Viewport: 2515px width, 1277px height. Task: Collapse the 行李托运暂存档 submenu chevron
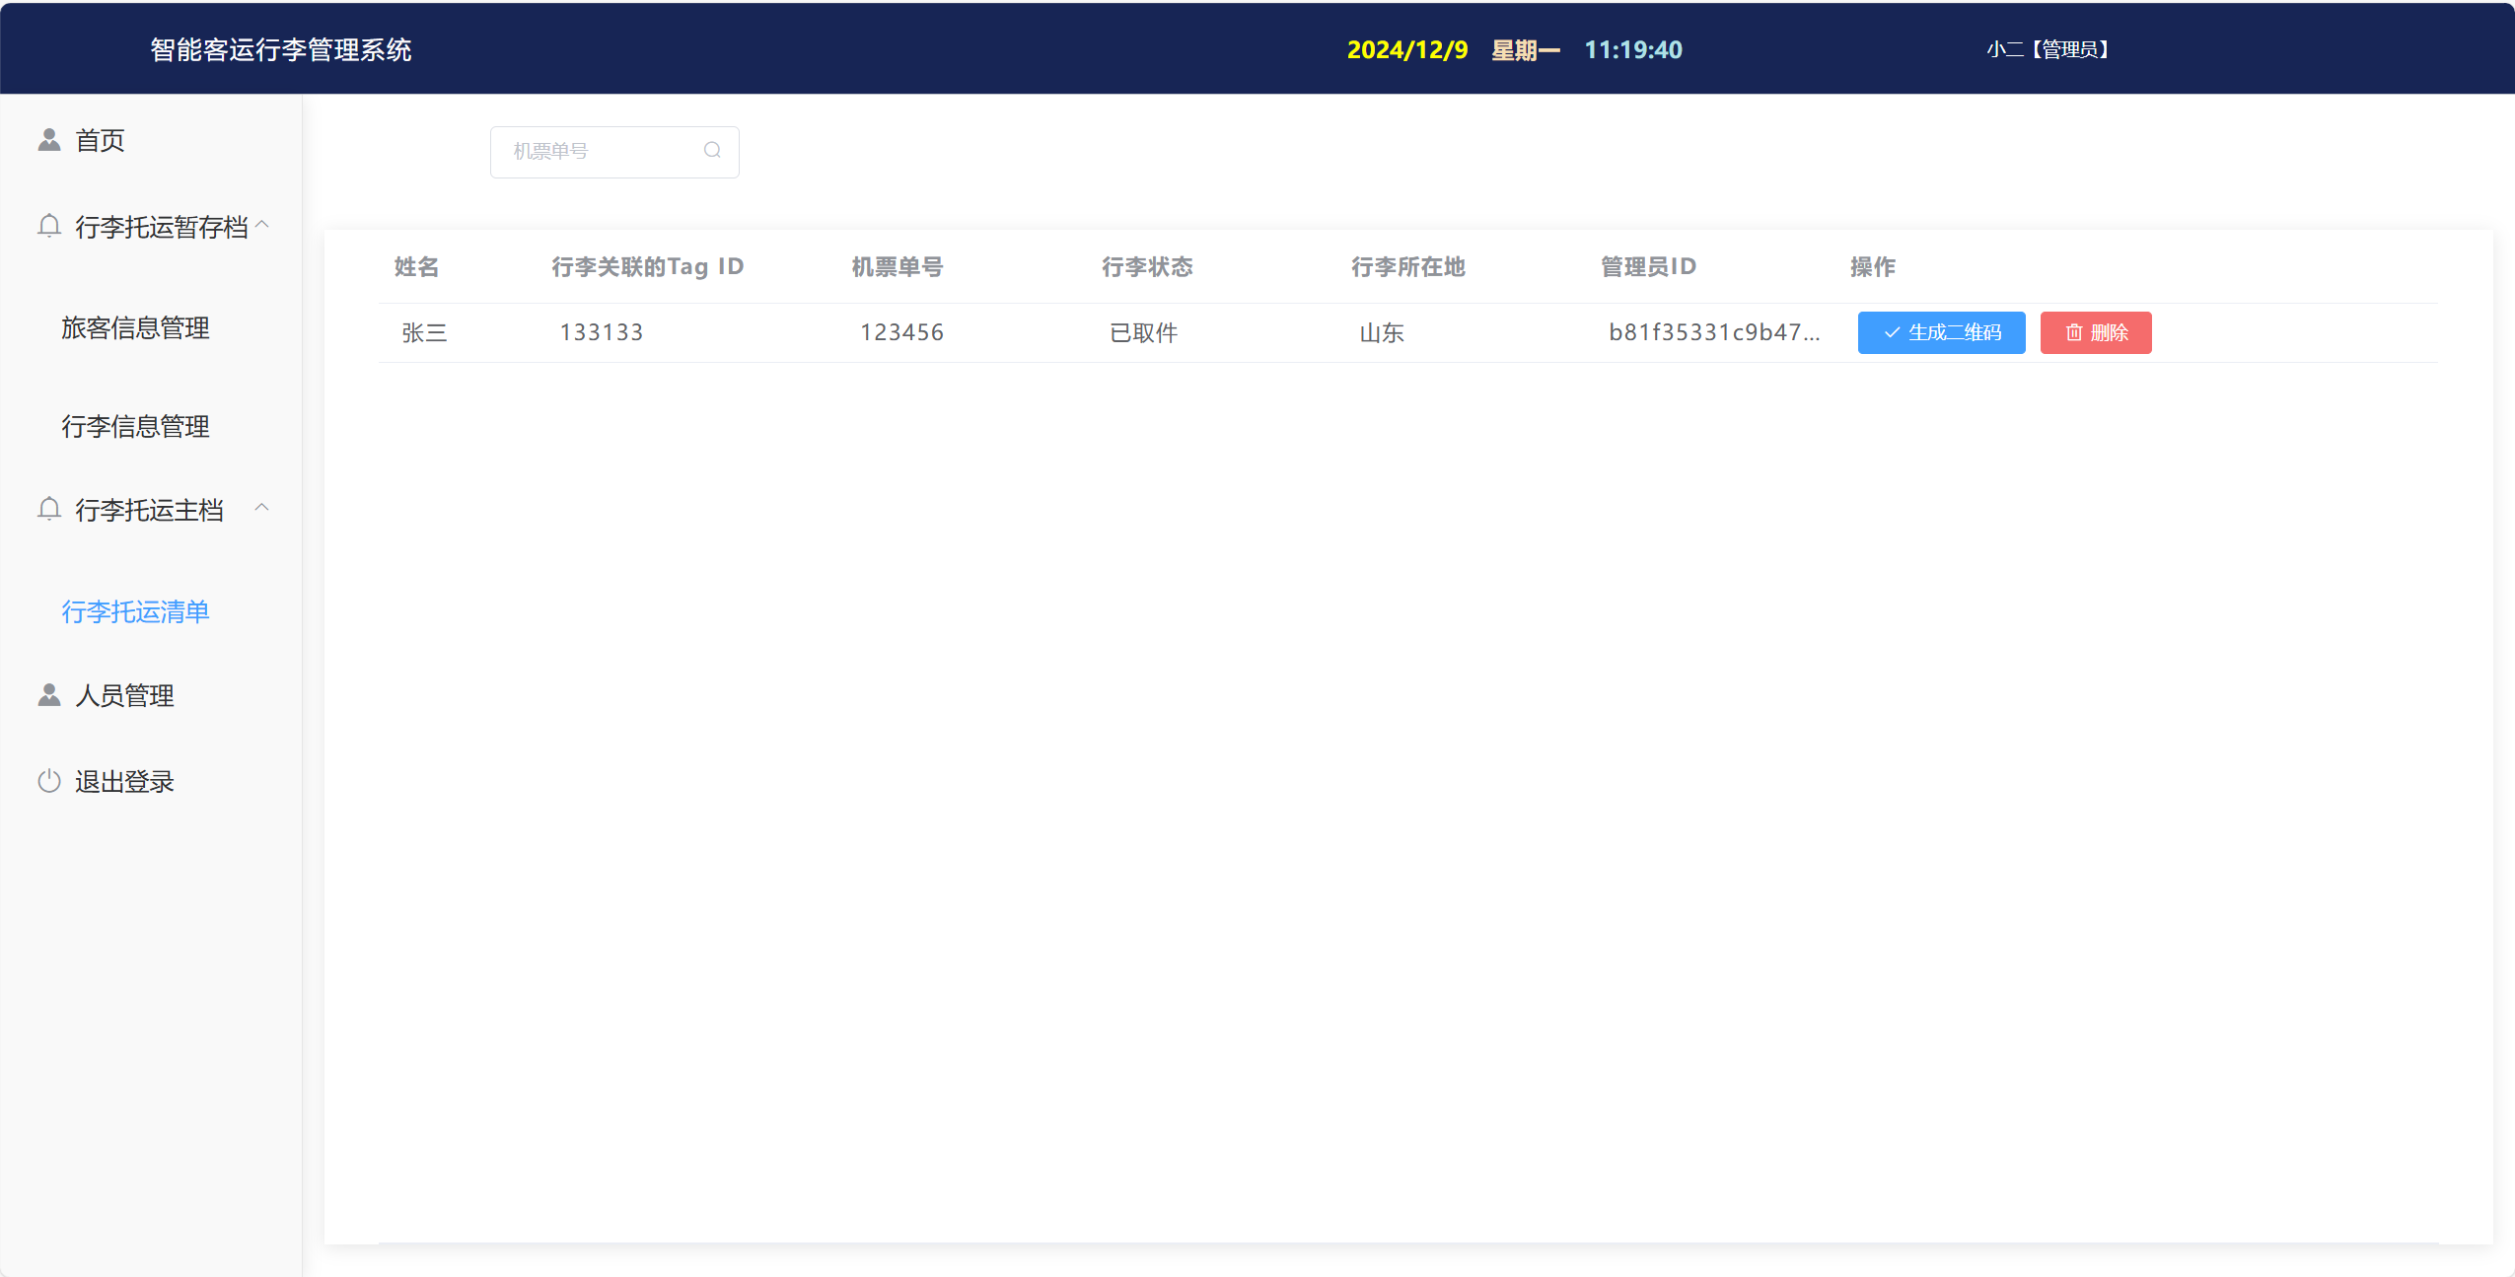point(262,225)
